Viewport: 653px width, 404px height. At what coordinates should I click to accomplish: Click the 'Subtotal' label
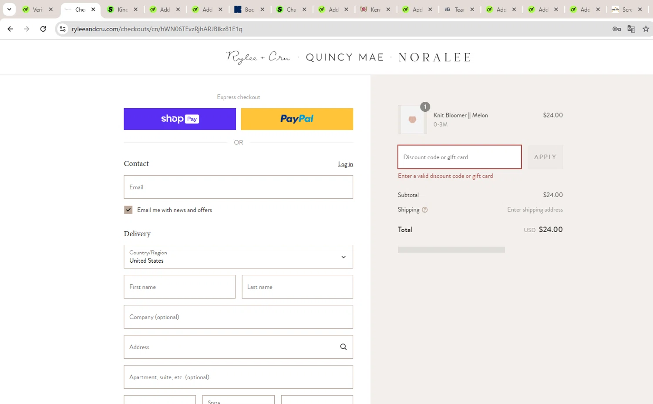point(408,195)
